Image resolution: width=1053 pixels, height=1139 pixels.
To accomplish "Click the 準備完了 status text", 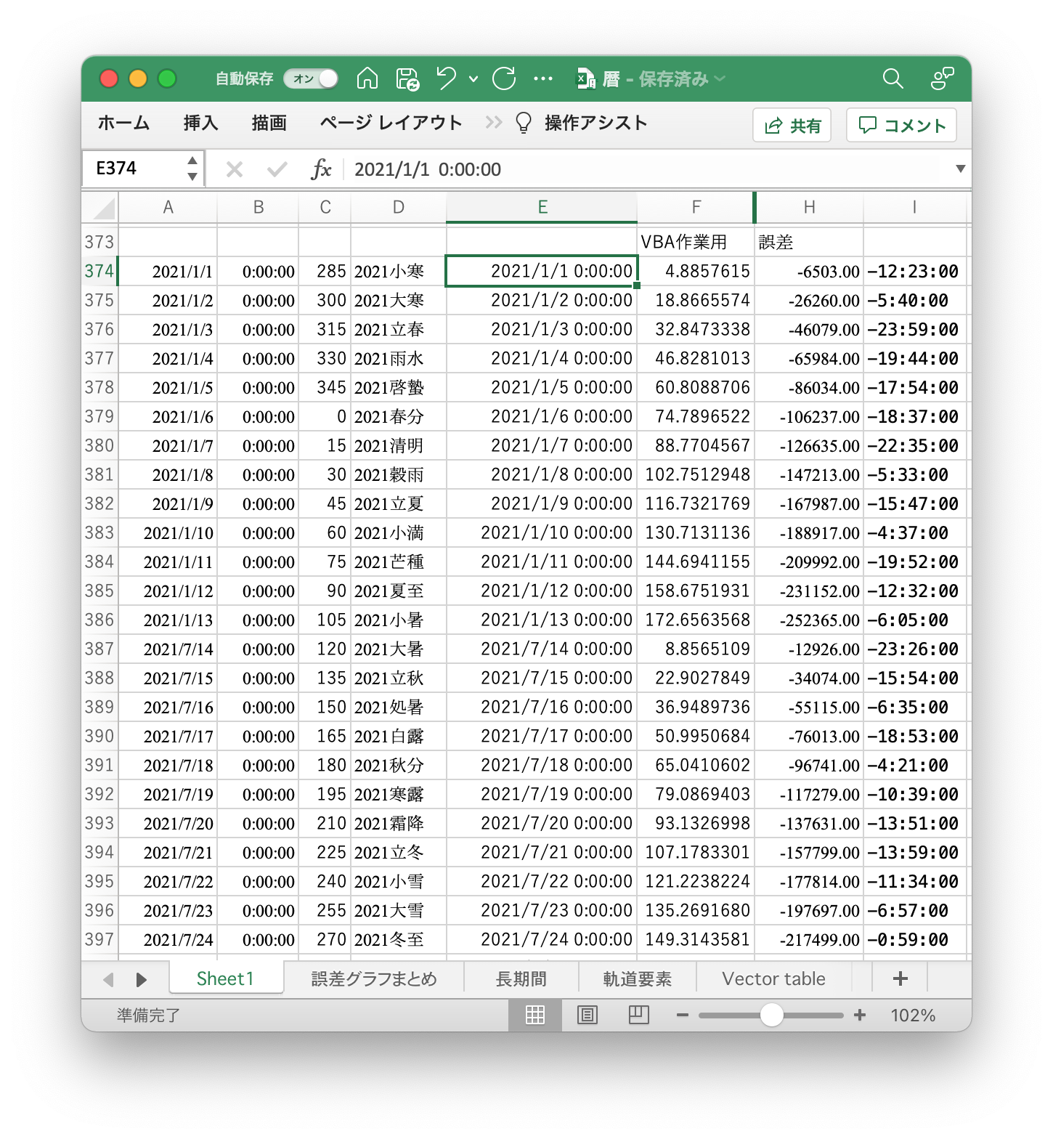I will pyautogui.click(x=149, y=1015).
